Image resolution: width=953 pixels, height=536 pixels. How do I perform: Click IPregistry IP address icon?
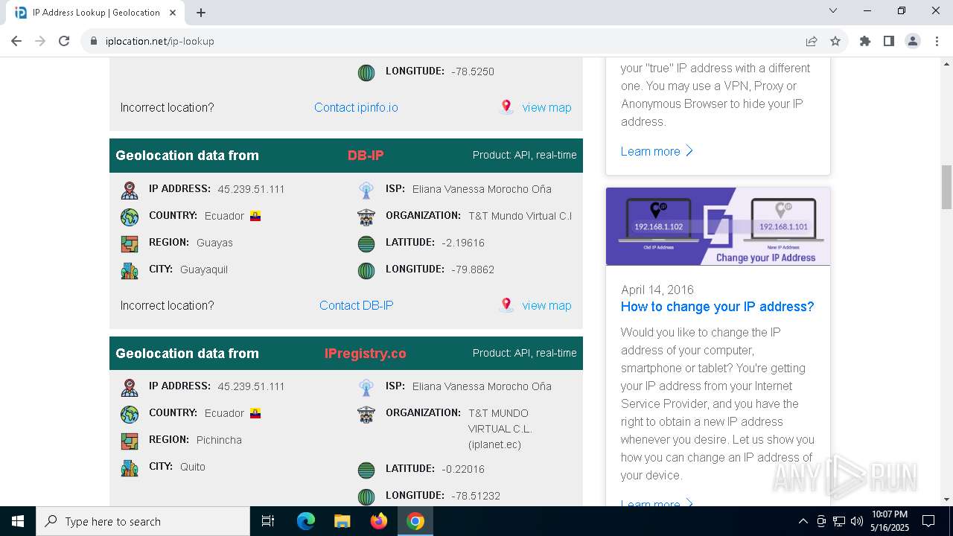[x=130, y=387]
